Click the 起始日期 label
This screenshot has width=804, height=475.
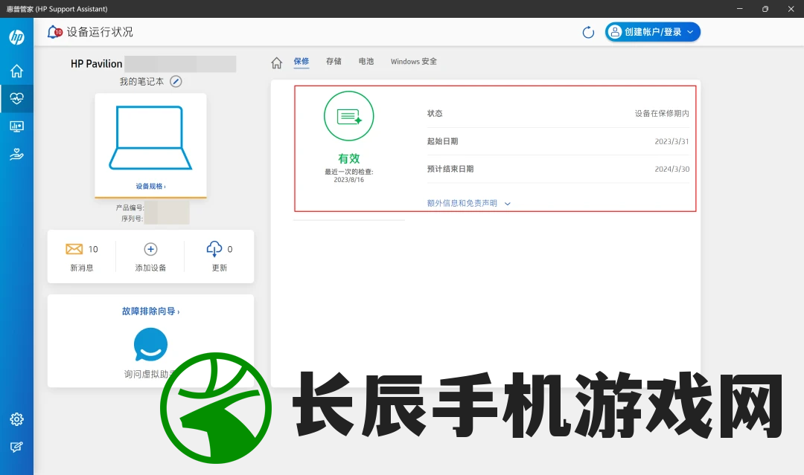pos(442,141)
